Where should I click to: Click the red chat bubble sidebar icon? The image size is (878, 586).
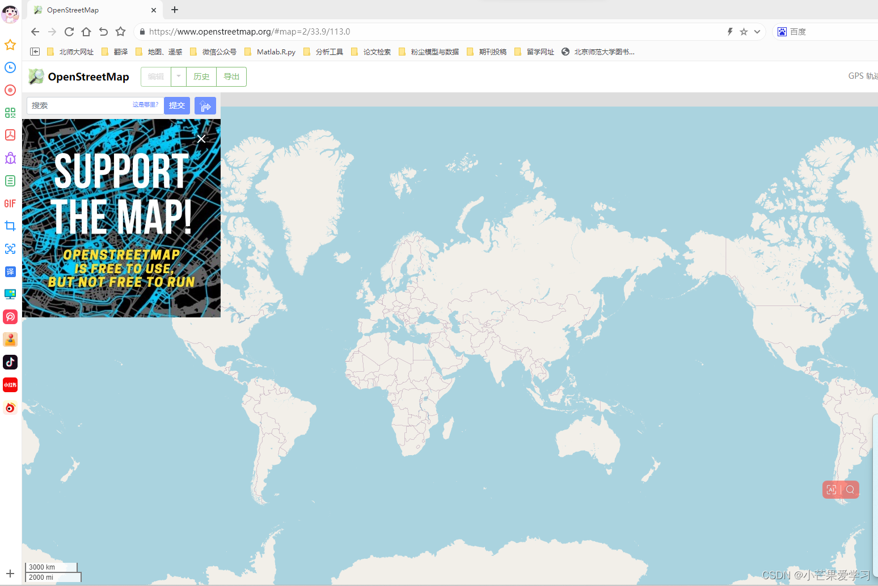click(10, 317)
